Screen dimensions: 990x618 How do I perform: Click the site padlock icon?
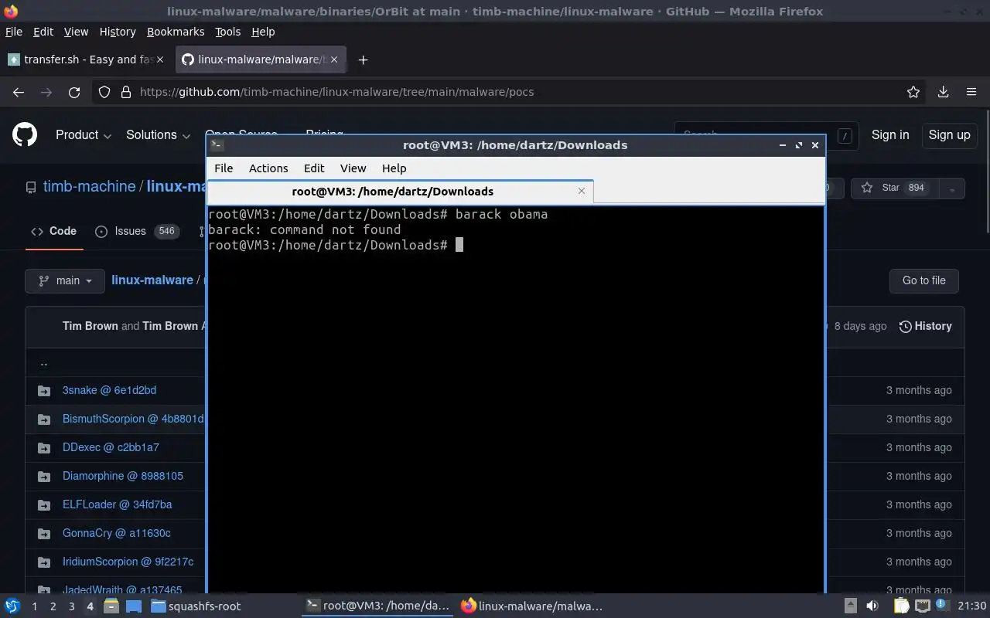[x=126, y=92]
